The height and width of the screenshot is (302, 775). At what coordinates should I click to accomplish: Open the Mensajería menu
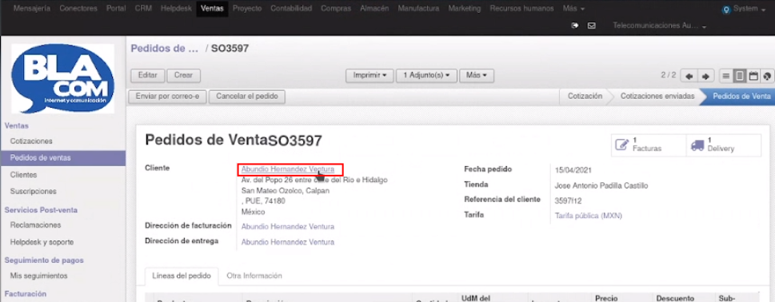32,9
